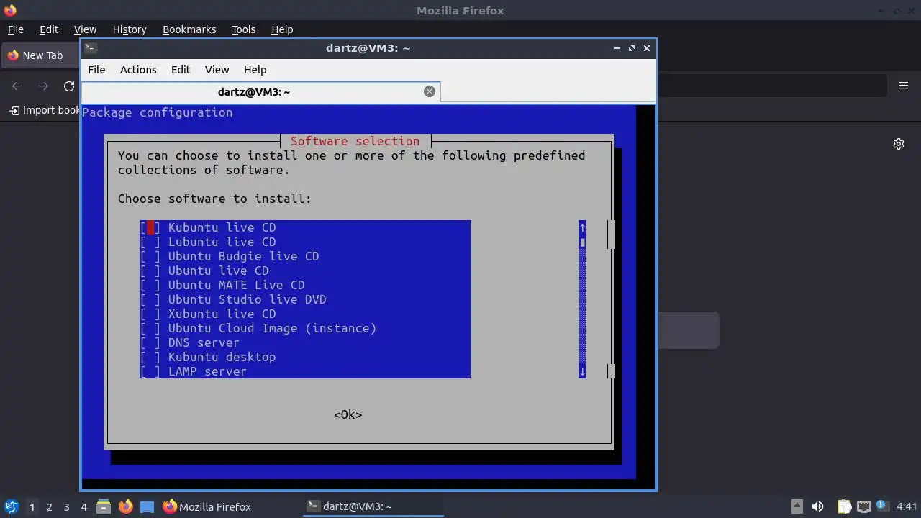
Task: Open the terminal View menu
Action: [217, 70]
